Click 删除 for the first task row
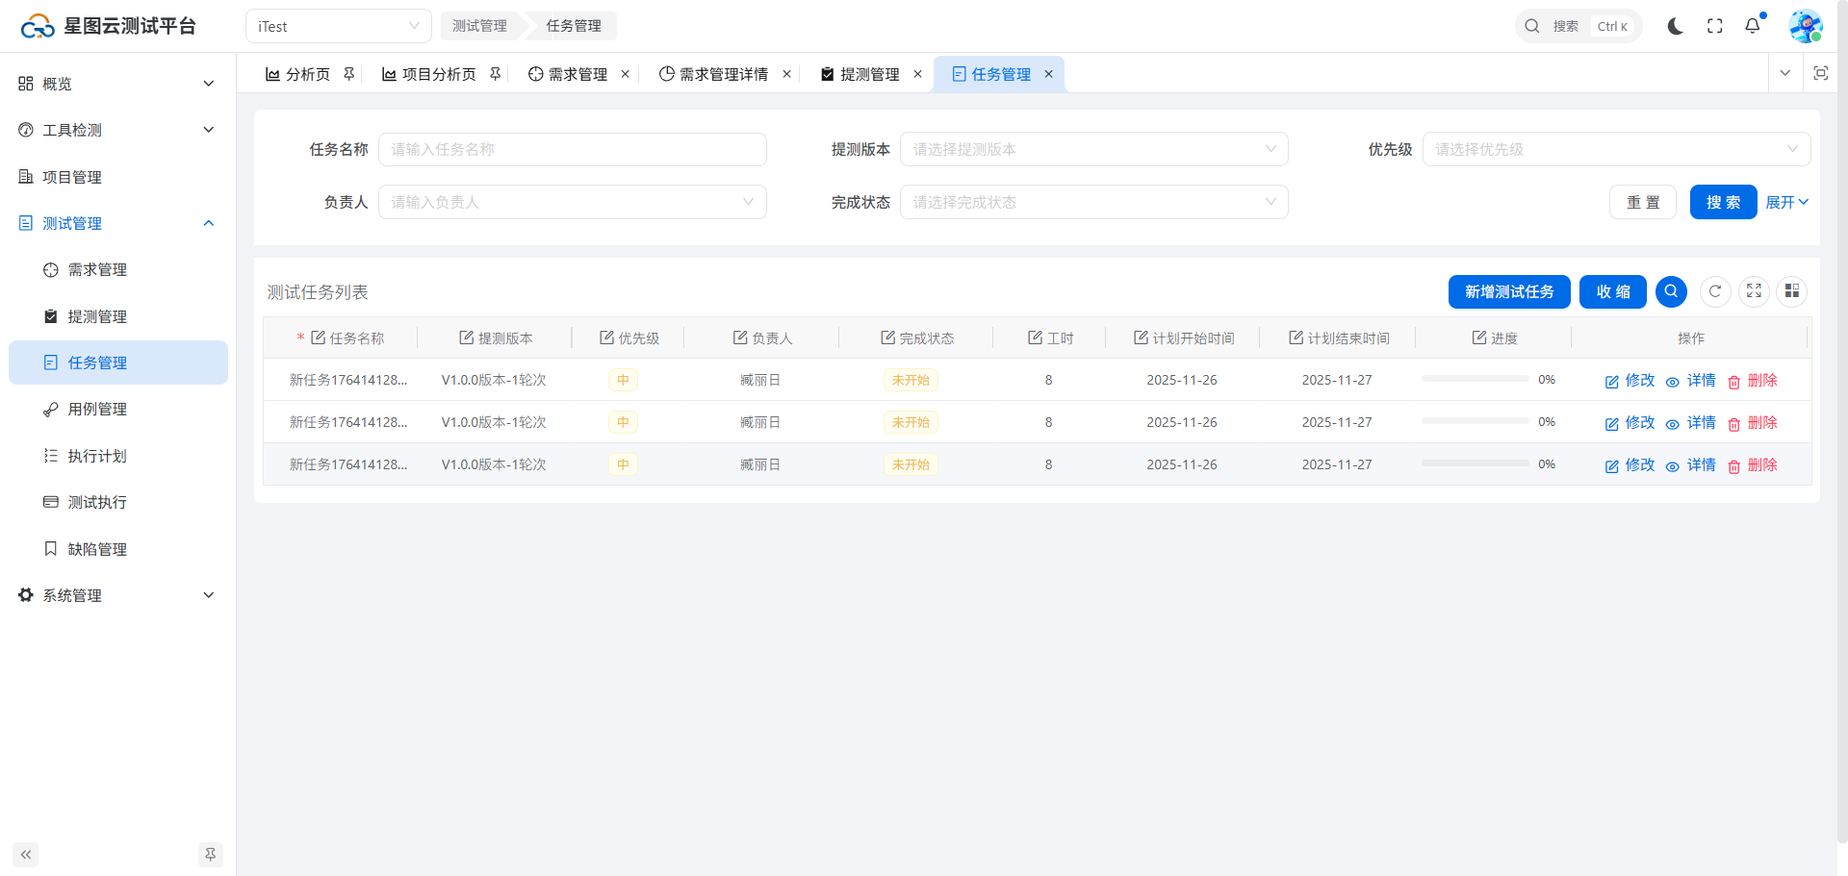This screenshot has width=1848, height=876. [1753, 381]
